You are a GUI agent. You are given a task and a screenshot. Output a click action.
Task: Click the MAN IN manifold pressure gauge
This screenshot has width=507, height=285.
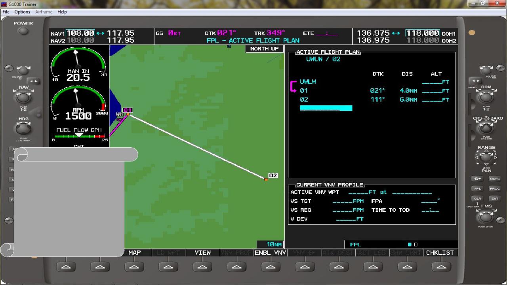tap(78, 64)
